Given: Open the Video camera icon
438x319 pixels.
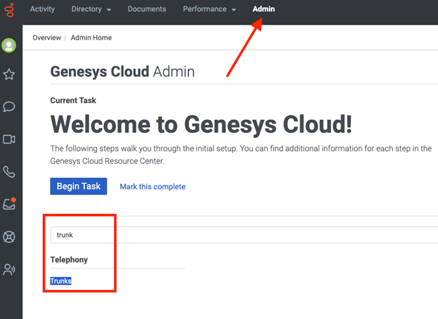Looking at the screenshot, I should click(9, 139).
